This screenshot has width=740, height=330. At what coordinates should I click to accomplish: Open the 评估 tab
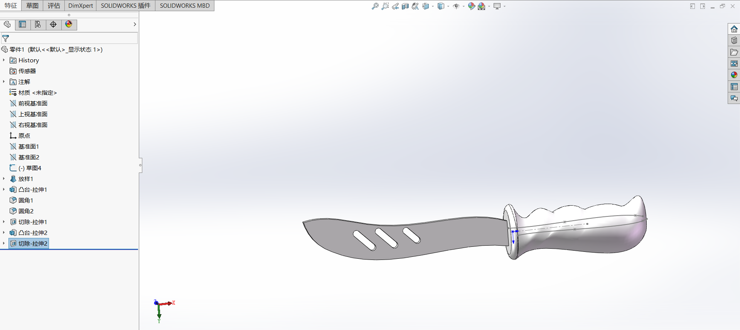click(x=54, y=6)
